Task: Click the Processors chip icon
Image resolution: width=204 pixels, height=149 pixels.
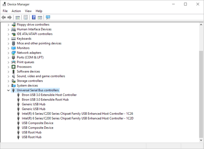Action: 13,67
